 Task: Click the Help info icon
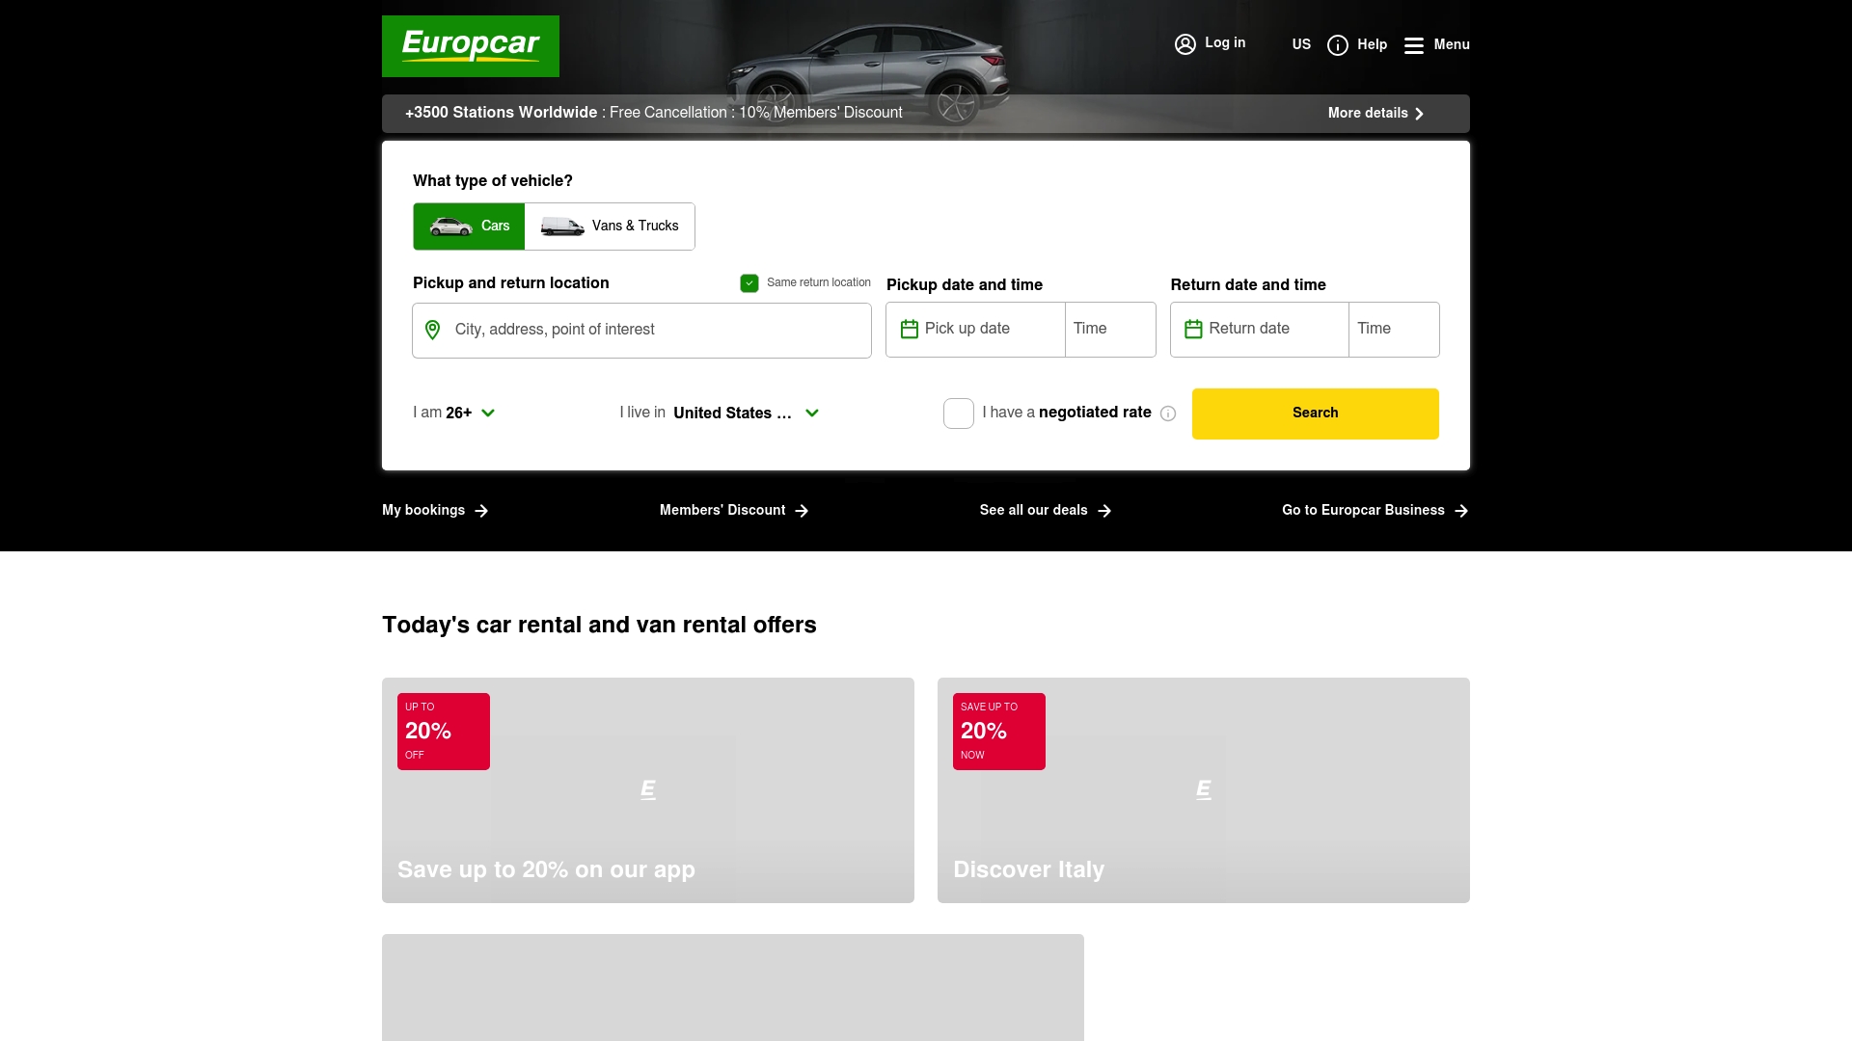[1339, 44]
